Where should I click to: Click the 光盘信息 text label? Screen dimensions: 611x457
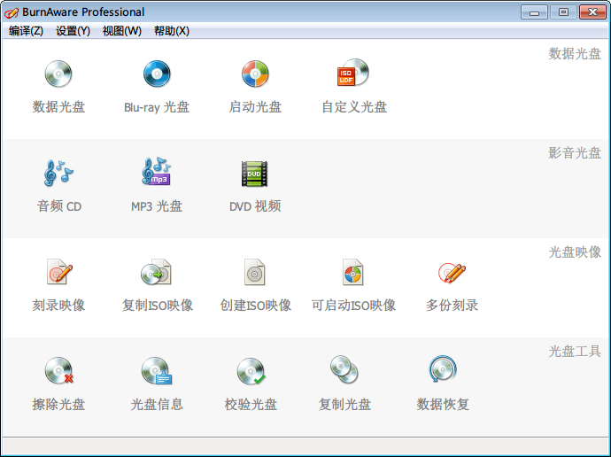[x=157, y=405]
